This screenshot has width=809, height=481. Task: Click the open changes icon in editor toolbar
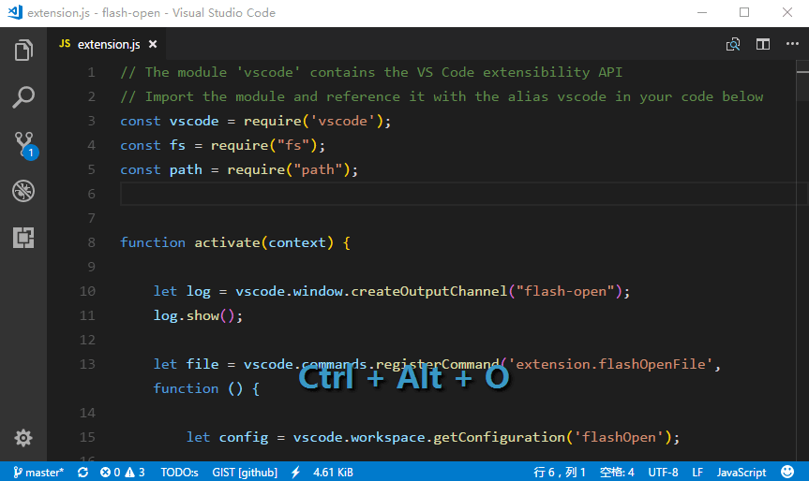coord(733,44)
